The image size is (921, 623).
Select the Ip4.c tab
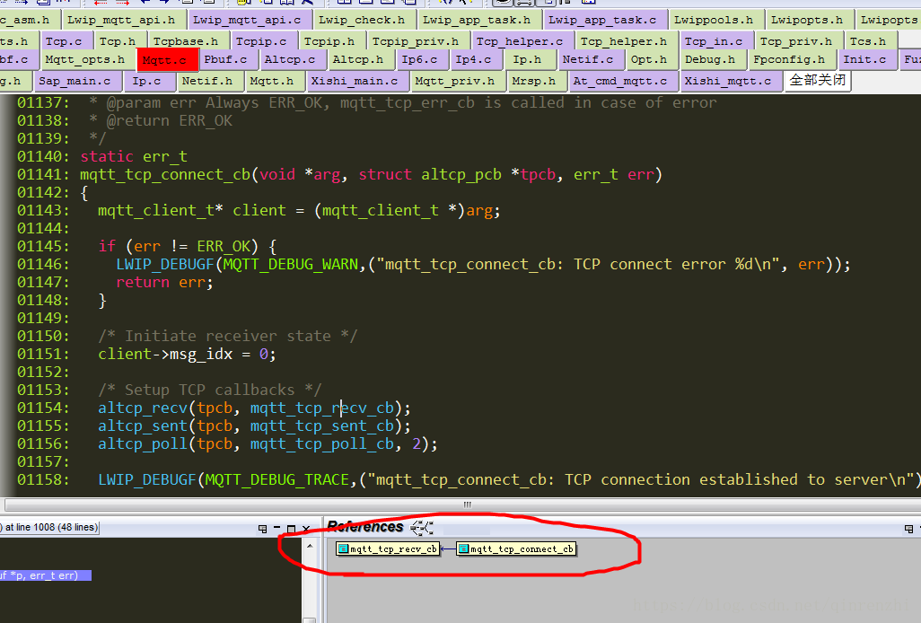(475, 59)
